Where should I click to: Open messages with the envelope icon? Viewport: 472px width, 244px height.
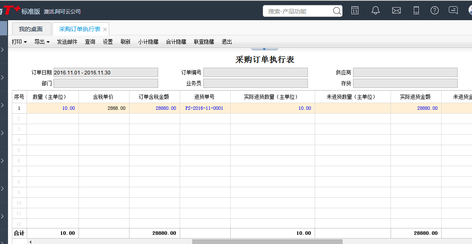[x=396, y=11]
